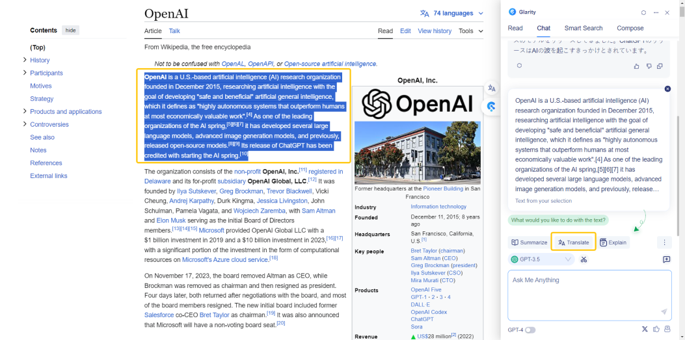This screenshot has width=685, height=340.
Task: Click the OpenAI logo image in infobox
Action: click(417, 103)
